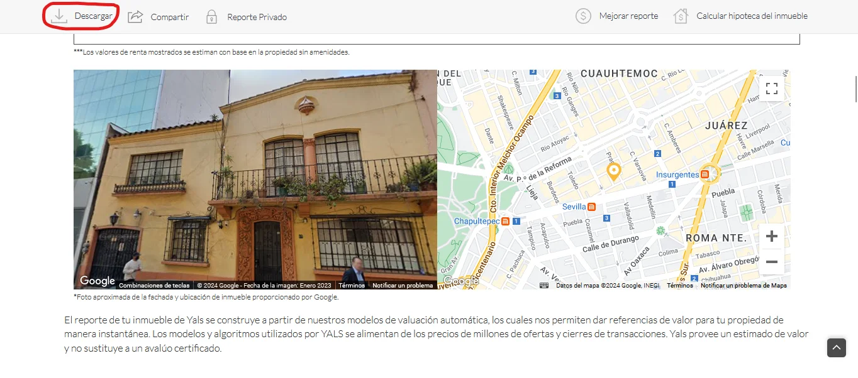
Task: Toggle fullscreen view on the map
Action: pyautogui.click(x=772, y=89)
